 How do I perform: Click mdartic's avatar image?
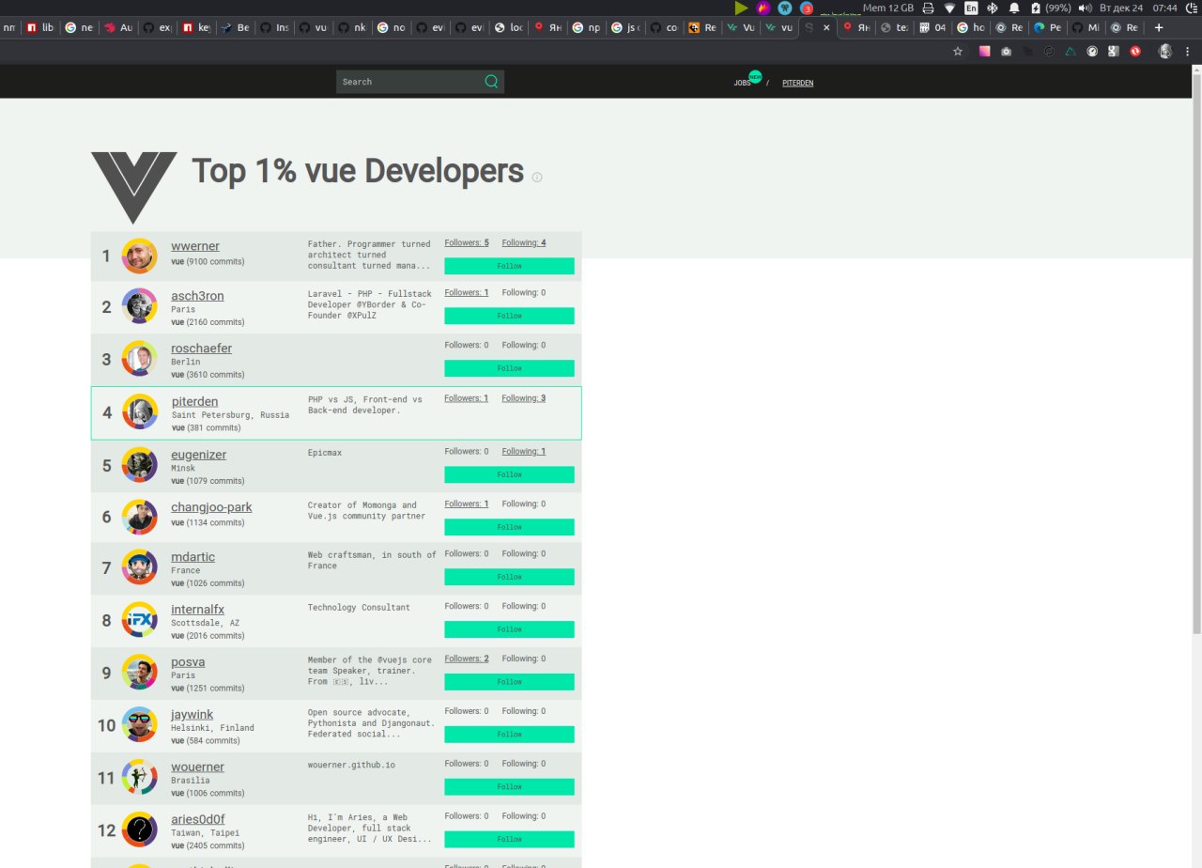139,567
